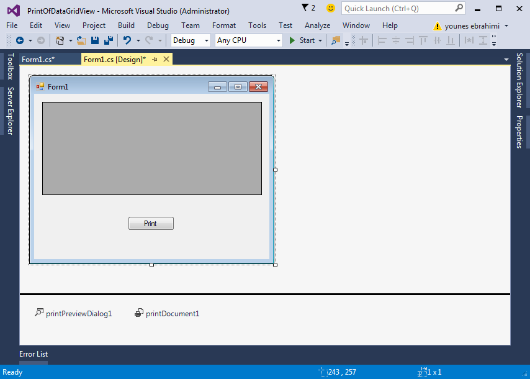
Task: Click the Find in Files icon
Action: (x=336, y=40)
